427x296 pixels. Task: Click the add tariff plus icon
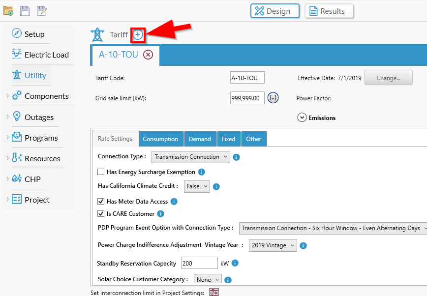[138, 35]
